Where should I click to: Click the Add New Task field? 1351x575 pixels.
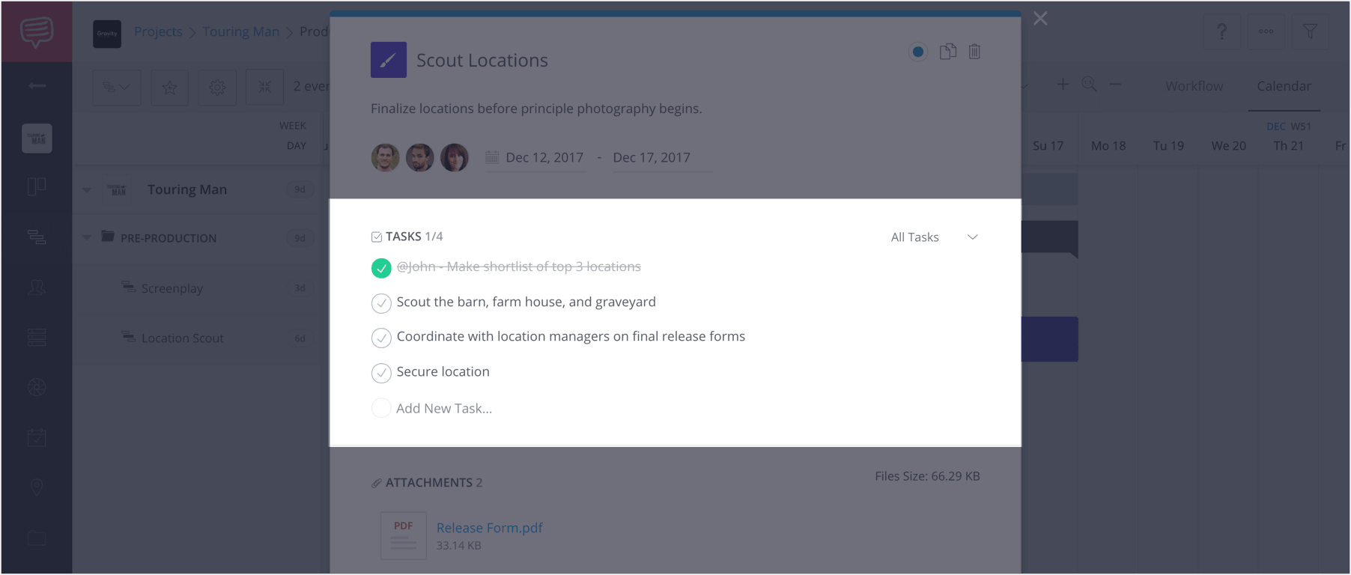point(444,408)
